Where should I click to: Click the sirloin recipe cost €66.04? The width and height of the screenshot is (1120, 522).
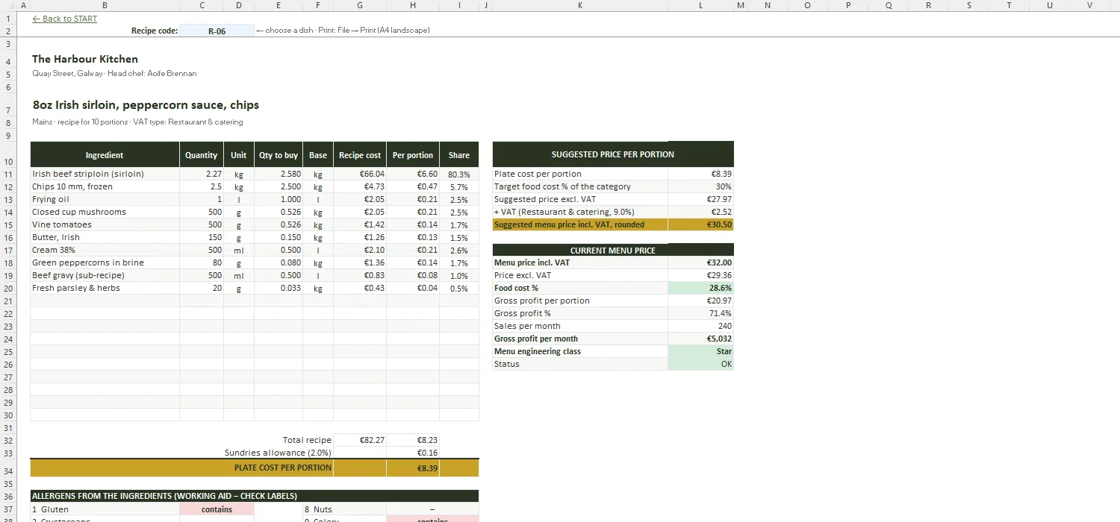(360, 174)
